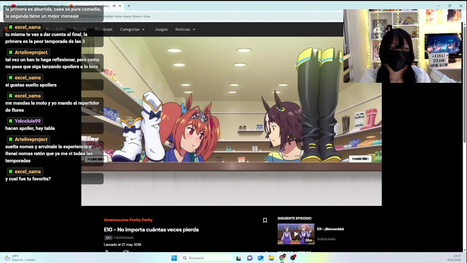The width and height of the screenshot is (467, 263).
Task: Open the Umamusume: Pretty Derby series link
Action: click(128, 220)
